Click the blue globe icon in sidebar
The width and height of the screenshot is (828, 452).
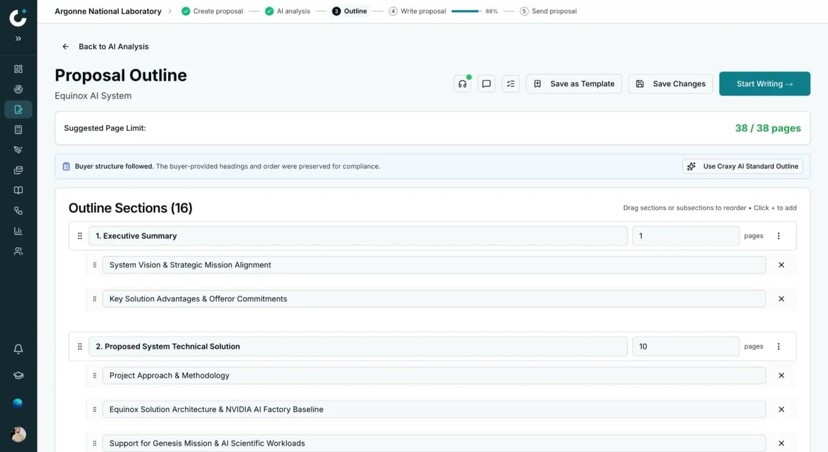18,403
